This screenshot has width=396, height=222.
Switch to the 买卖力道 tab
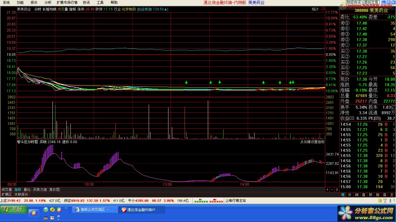tap(40, 190)
